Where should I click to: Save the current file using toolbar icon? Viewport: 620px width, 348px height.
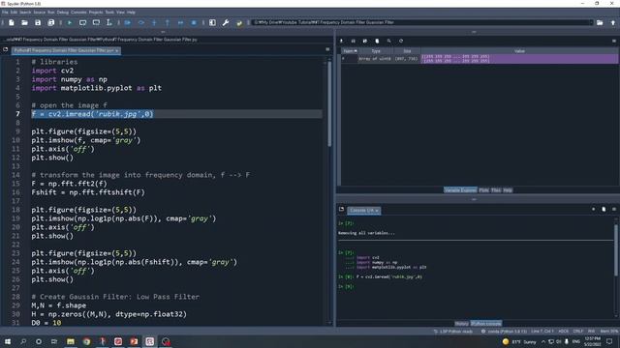(38, 23)
